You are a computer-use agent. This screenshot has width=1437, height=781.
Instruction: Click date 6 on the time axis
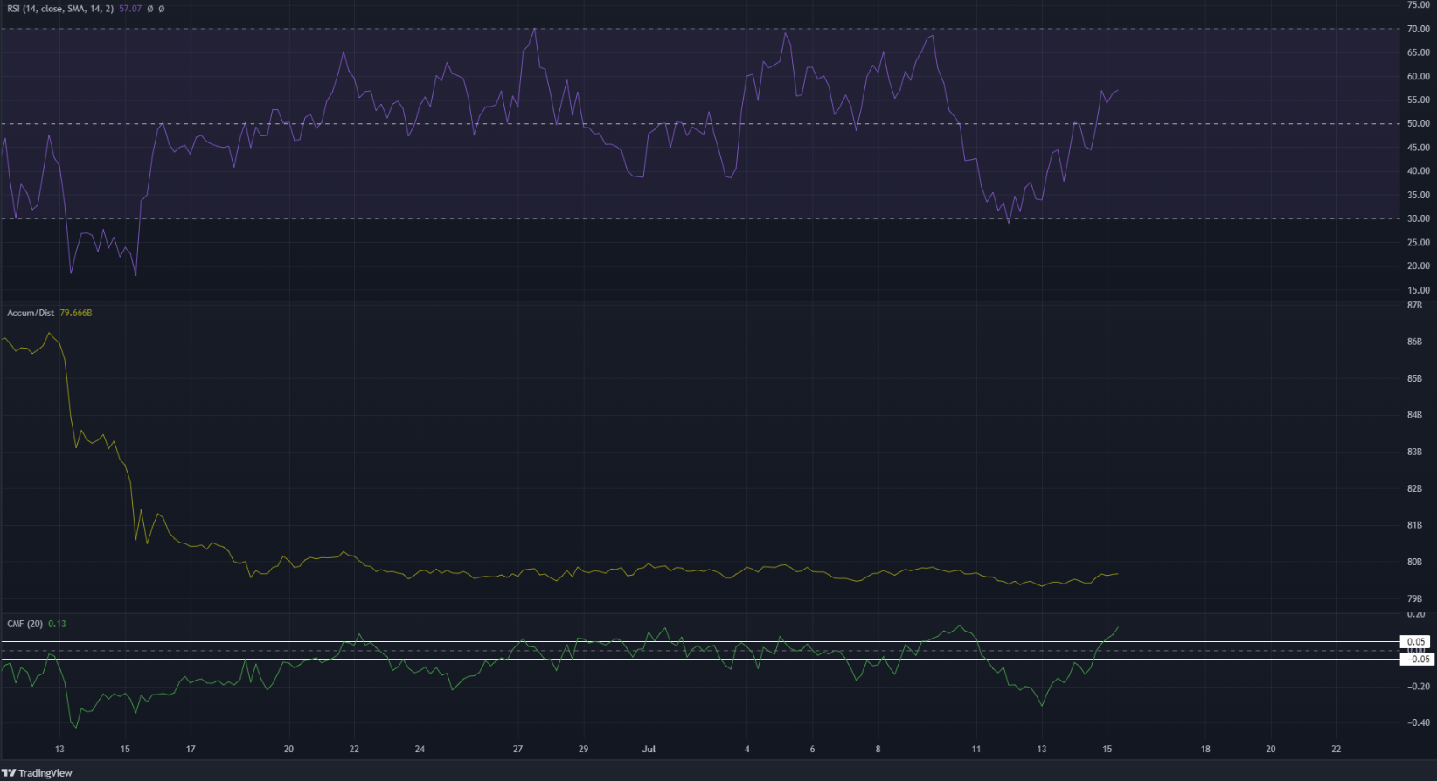812,749
